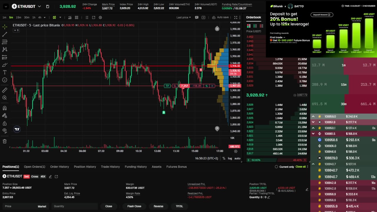
Task: Open the chart indicators icon
Action: tap(70, 17)
